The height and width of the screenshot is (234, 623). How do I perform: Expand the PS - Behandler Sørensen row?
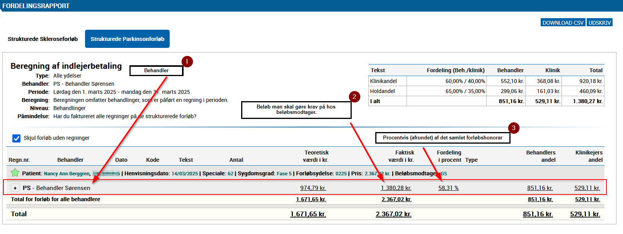click(15, 188)
